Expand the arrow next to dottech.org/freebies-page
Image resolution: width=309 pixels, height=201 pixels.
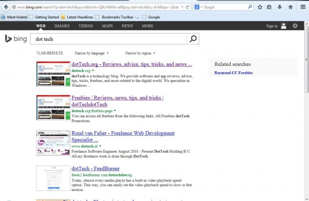(115, 111)
